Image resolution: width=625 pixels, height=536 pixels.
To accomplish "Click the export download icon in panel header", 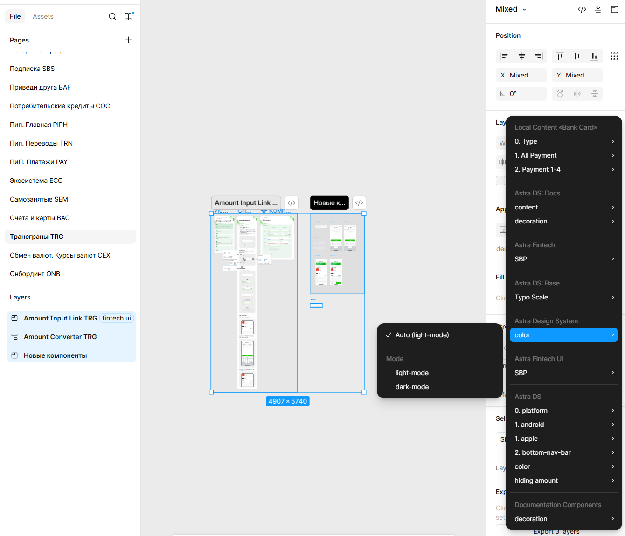I will [598, 9].
